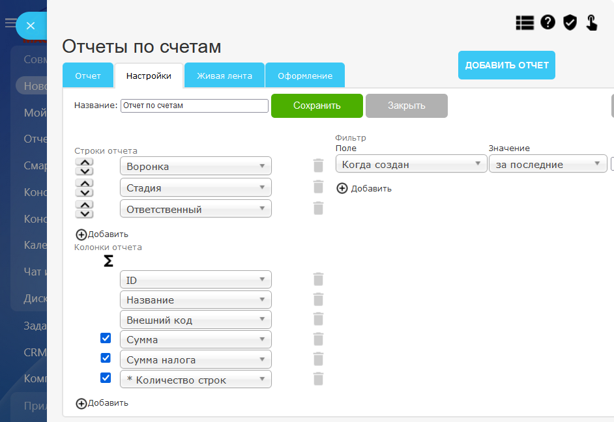Click the hand pointer icon in the header
This screenshot has height=422, width=614.
click(592, 23)
